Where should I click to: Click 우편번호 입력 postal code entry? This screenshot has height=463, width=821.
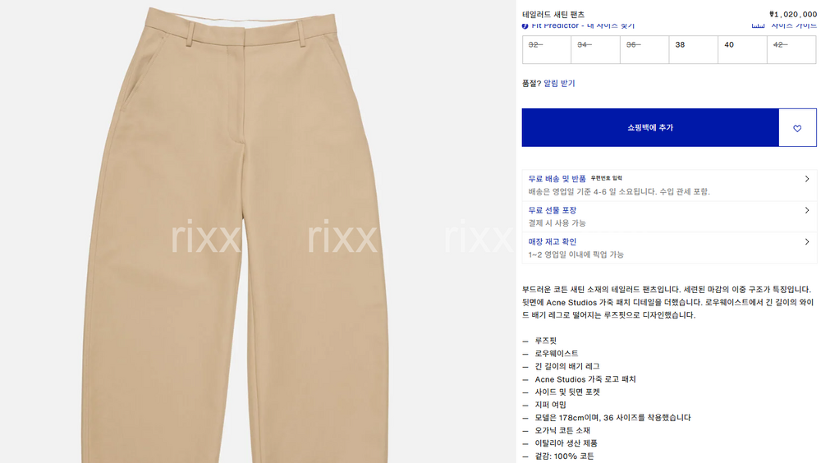point(607,179)
